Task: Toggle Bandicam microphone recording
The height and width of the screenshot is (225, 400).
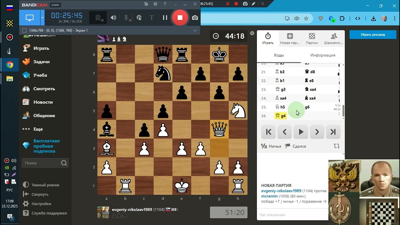Action: tap(127, 18)
